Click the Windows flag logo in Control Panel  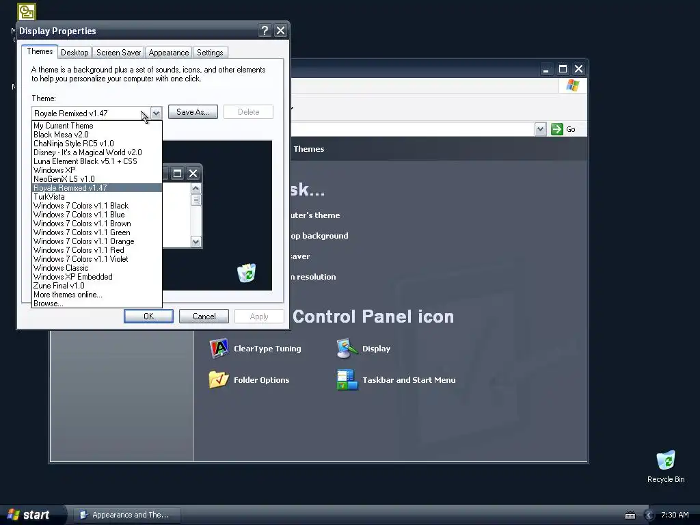pos(573,85)
